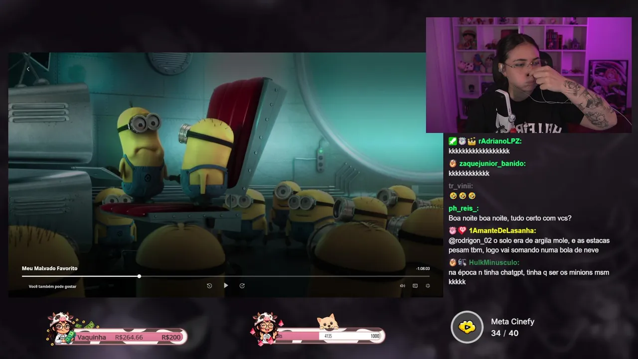Click the Meta Cinefy label
Screen dimensions: 638x359
[512, 322]
